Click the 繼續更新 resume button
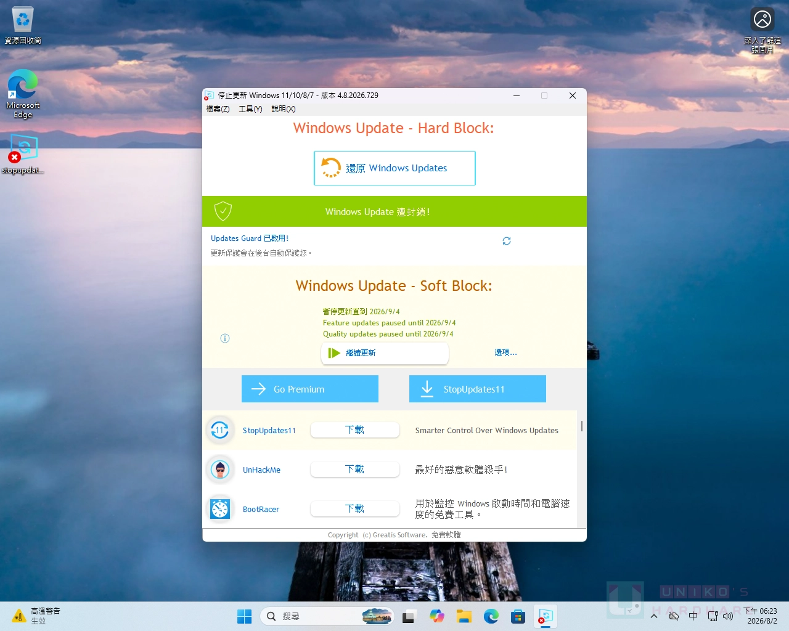Screen dimensions: 789x631 385,353
